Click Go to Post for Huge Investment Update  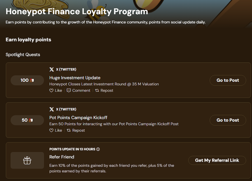pos(228,80)
